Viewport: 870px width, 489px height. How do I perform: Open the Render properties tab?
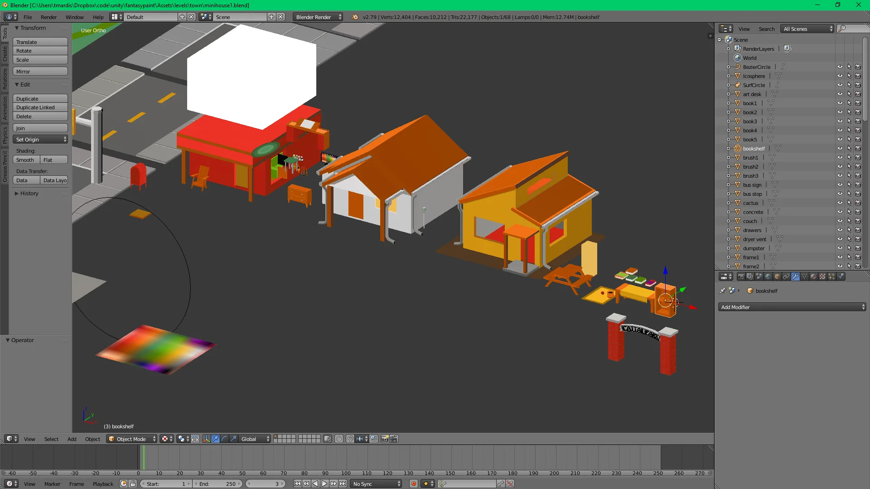pyautogui.click(x=741, y=276)
